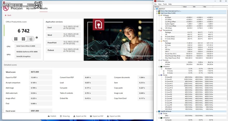
Task: Publish the Procyon result
Action: tap(52, 116)
